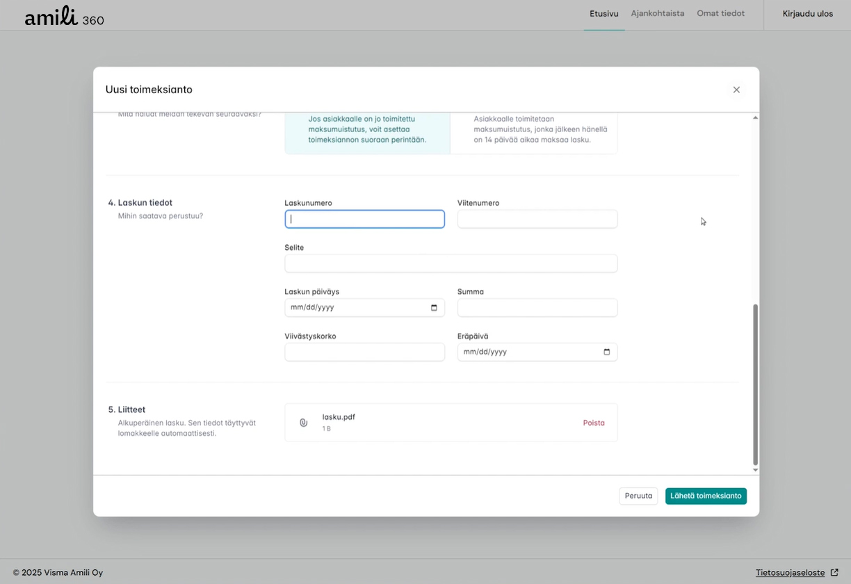Screen dimensions: 851x584
Task: Close the Uusi toimeksianto dialog
Action: (x=736, y=90)
